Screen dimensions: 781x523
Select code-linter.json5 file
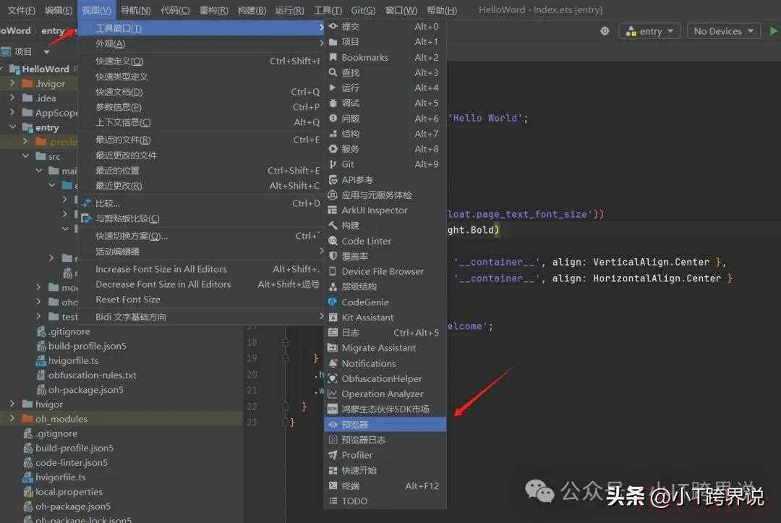click(x=71, y=462)
